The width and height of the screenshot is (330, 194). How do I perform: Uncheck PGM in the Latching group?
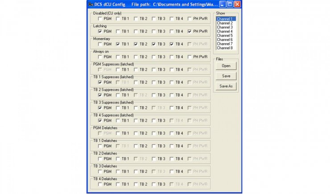pos(100,32)
